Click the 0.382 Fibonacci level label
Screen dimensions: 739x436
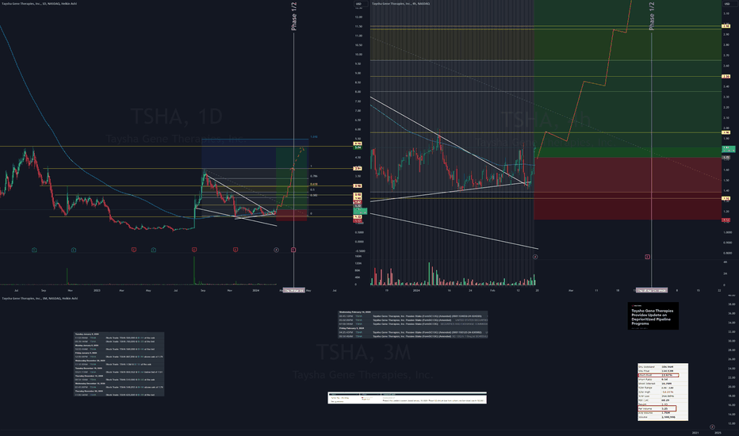coord(313,195)
